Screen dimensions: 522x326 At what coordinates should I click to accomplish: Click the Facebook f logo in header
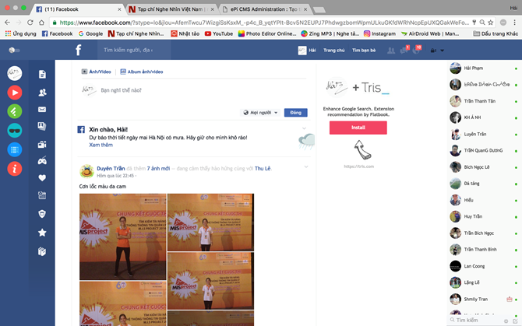click(x=78, y=50)
